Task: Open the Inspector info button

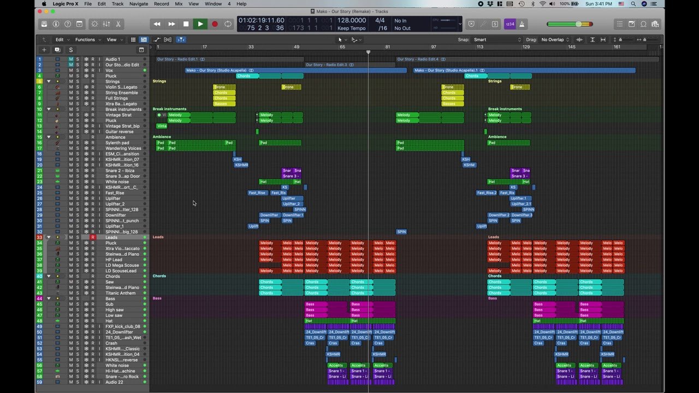Action: pos(56,24)
